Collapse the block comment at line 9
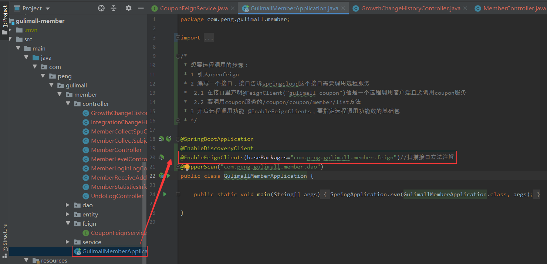This screenshot has height=264, width=547. tap(178, 56)
